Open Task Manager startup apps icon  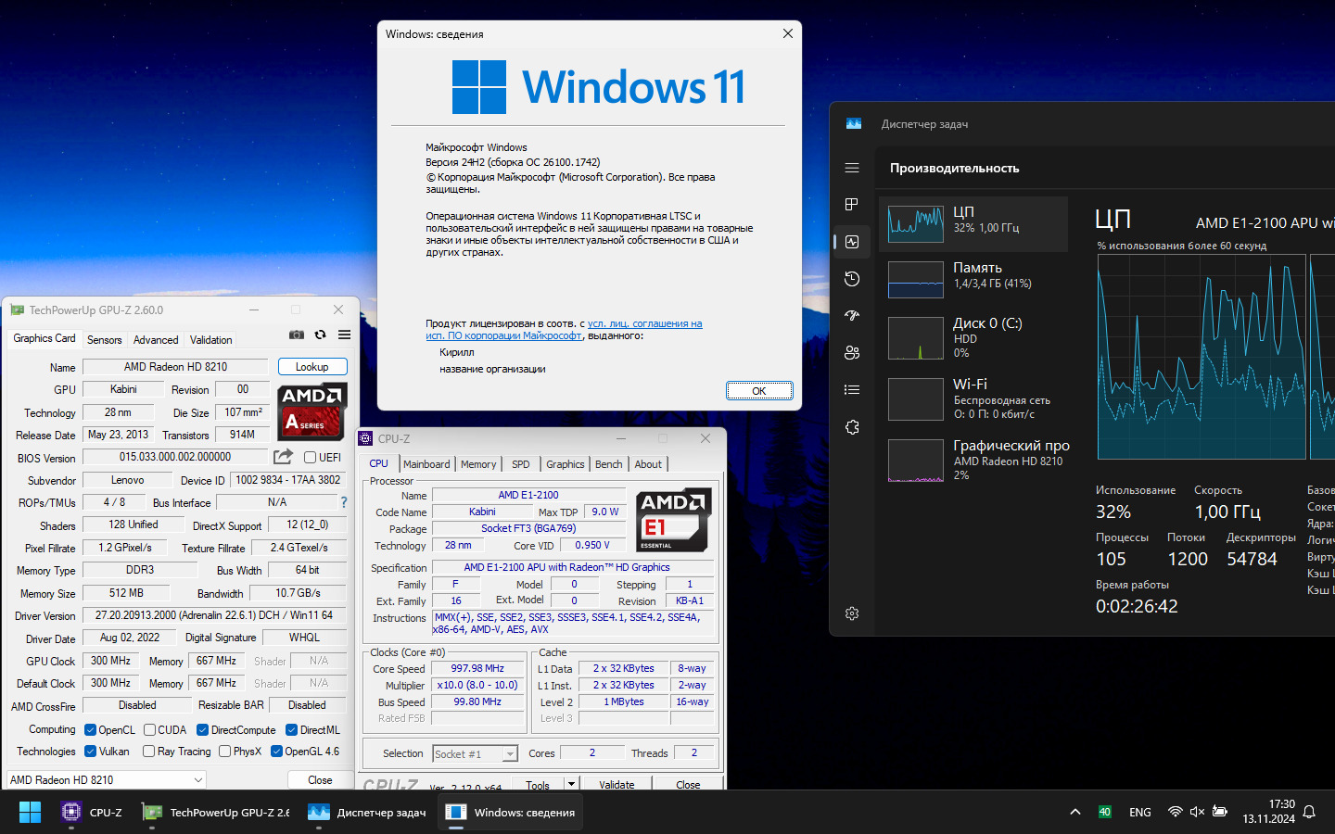pyautogui.click(x=852, y=316)
